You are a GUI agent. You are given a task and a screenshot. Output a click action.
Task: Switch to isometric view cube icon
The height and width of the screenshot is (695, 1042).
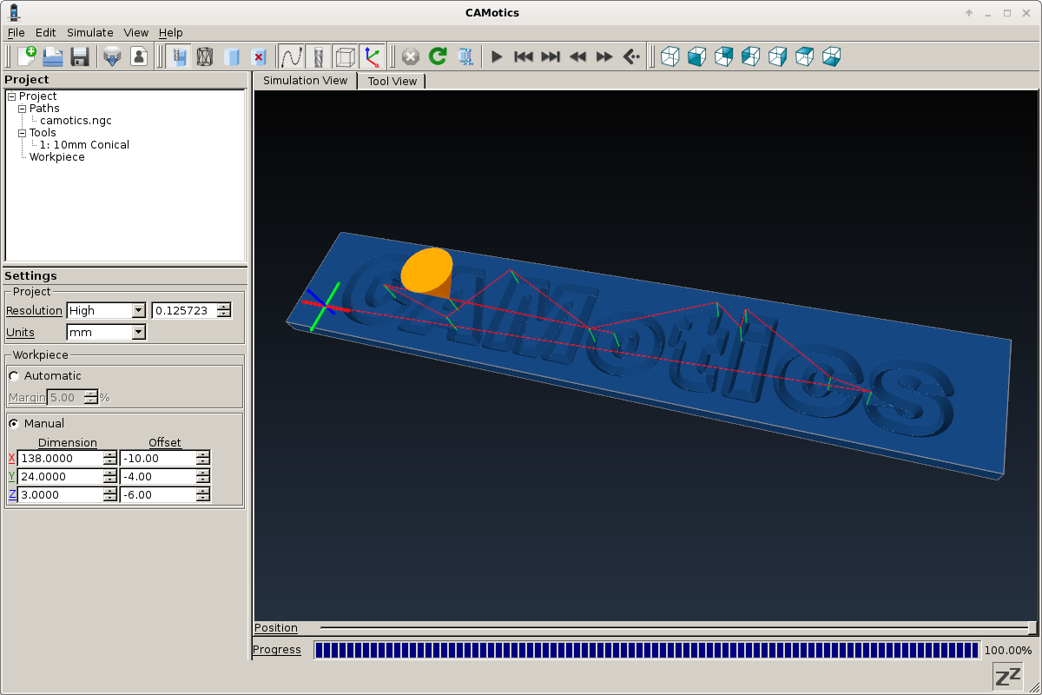[669, 56]
